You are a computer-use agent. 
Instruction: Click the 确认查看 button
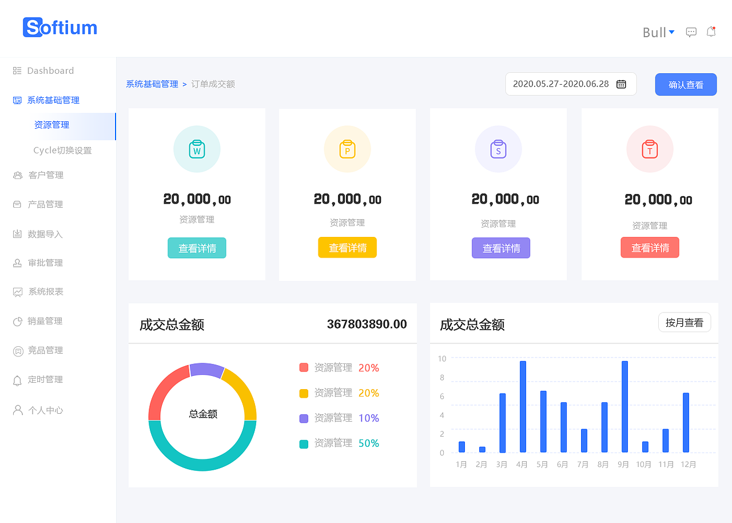(686, 85)
